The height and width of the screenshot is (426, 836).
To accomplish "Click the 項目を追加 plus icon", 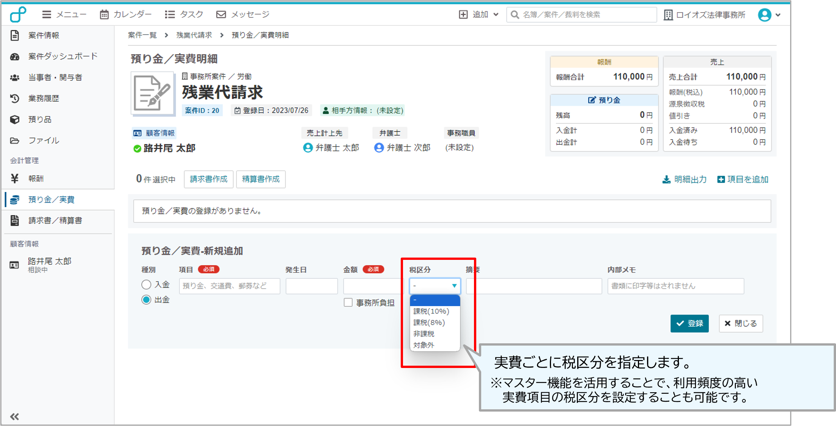I will coord(721,179).
